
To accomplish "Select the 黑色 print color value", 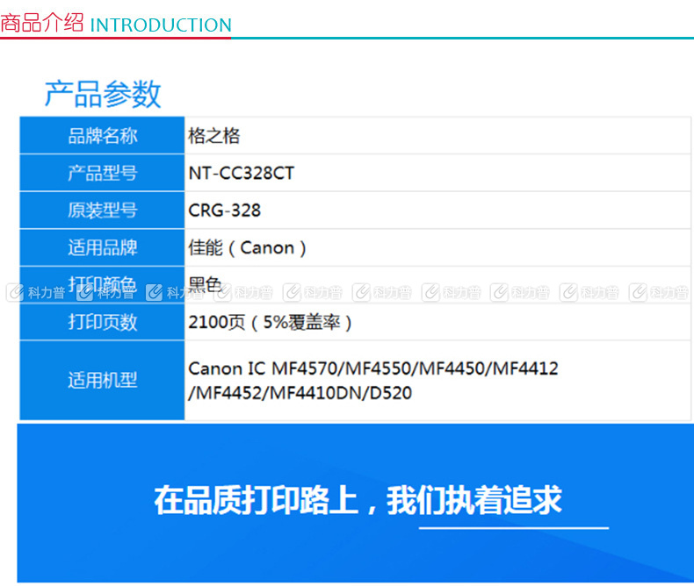I will (x=206, y=285).
